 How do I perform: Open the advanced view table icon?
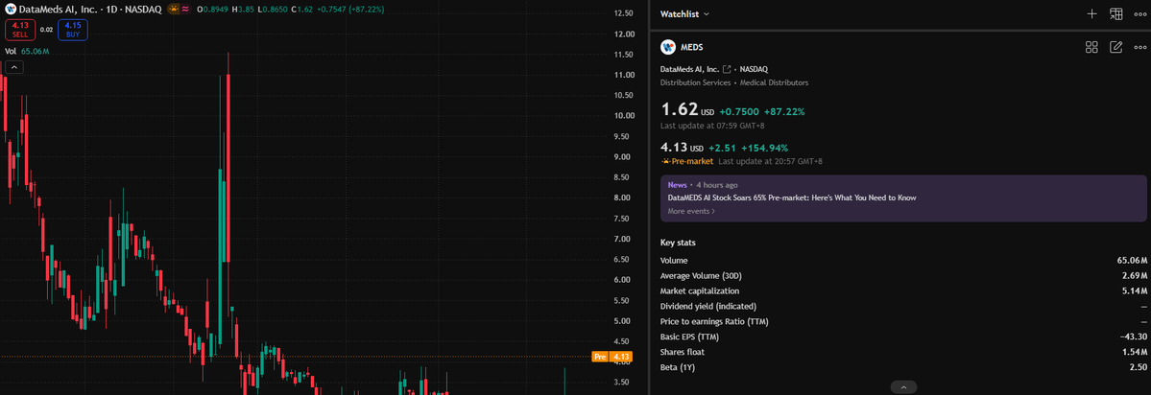(1115, 14)
